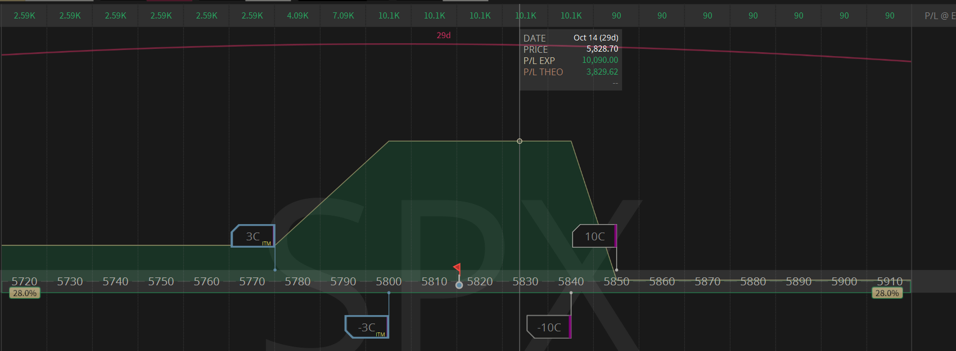
Task: Click the 5860 price axis label
Action: [x=662, y=281]
